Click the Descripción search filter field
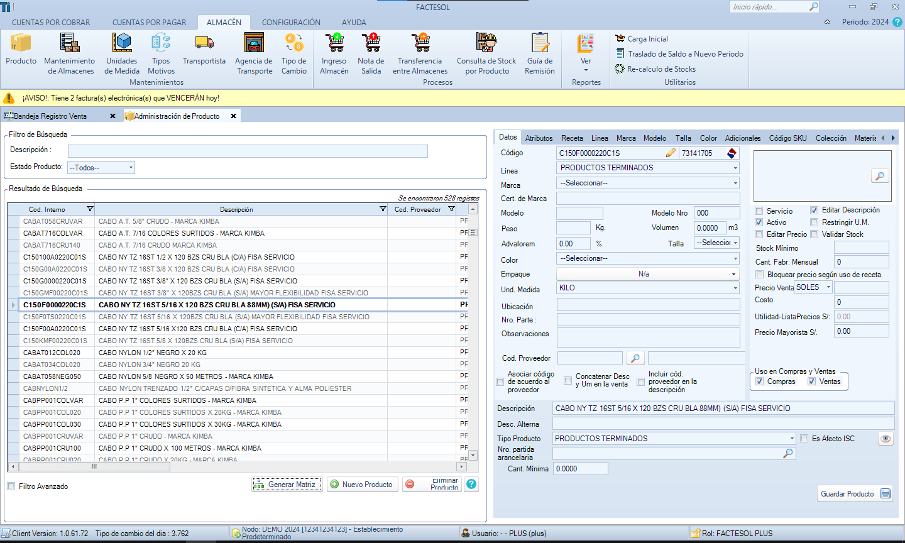This screenshot has width=905, height=543. (x=248, y=151)
